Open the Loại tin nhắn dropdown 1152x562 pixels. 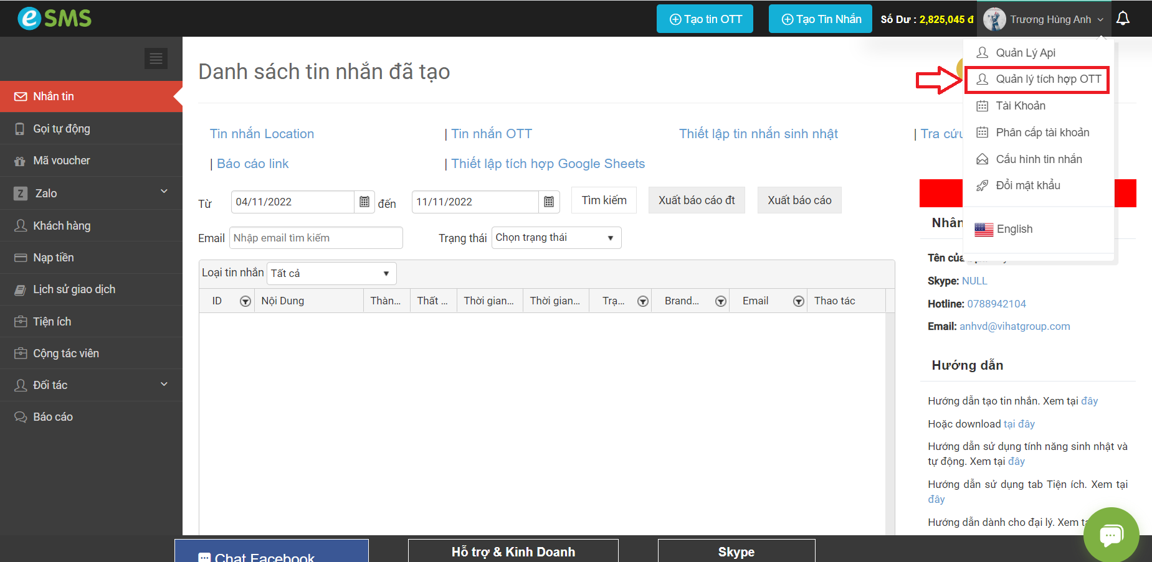tap(331, 273)
